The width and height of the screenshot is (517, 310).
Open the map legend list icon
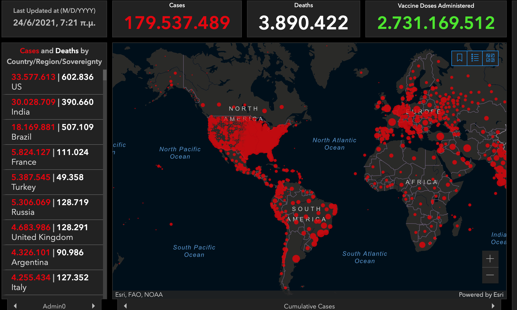[475, 58]
